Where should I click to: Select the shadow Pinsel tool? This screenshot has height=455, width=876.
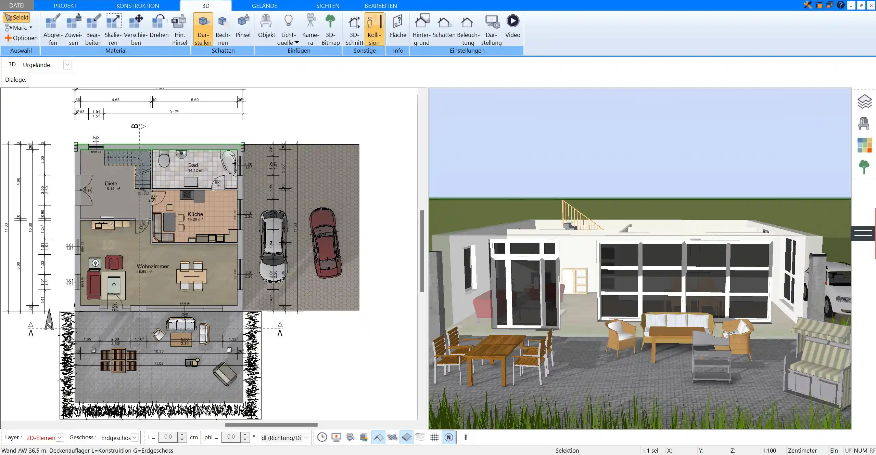tap(243, 26)
